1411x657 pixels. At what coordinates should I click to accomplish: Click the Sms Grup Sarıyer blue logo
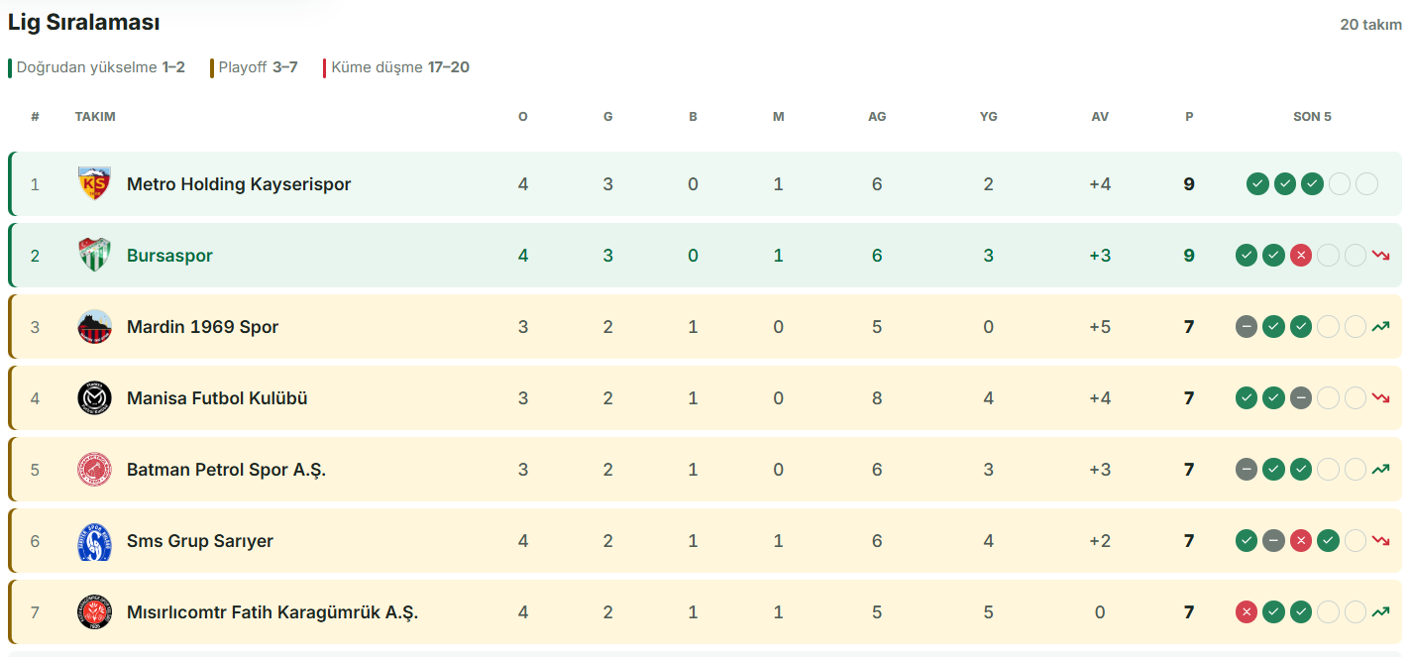94,541
